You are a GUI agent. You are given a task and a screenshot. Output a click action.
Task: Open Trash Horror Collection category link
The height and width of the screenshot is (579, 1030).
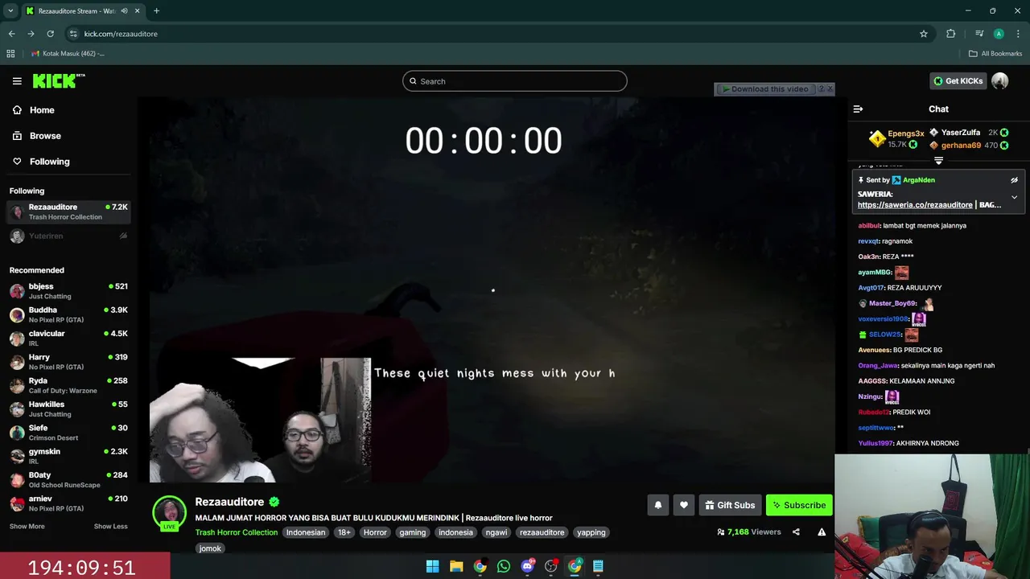coord(237,532)
